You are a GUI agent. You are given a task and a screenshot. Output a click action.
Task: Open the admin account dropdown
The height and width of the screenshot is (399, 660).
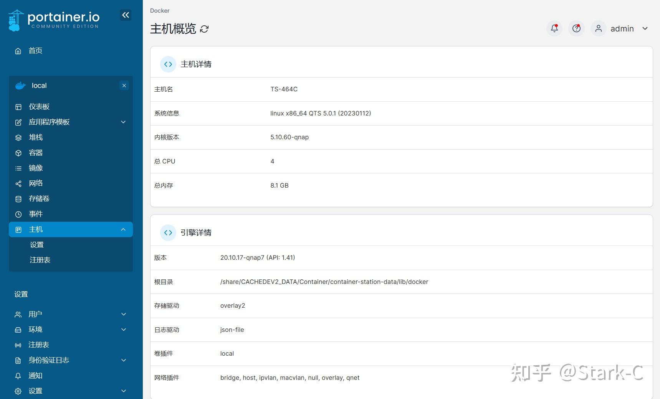[622, 28]
